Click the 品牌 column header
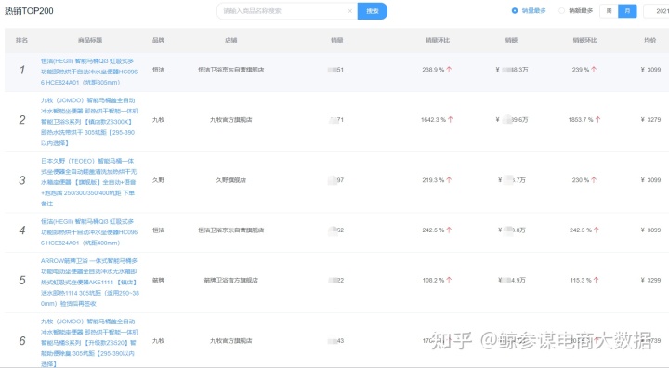This screenshot has width=669, height=368. coord(158,40)
